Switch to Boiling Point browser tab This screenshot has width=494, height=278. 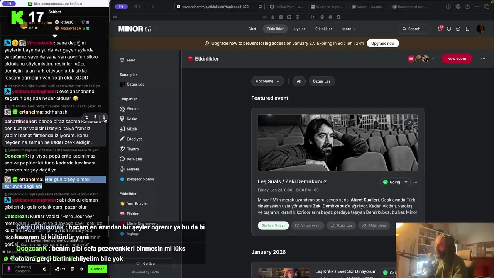pyautogui.click(x=286, y=7)
